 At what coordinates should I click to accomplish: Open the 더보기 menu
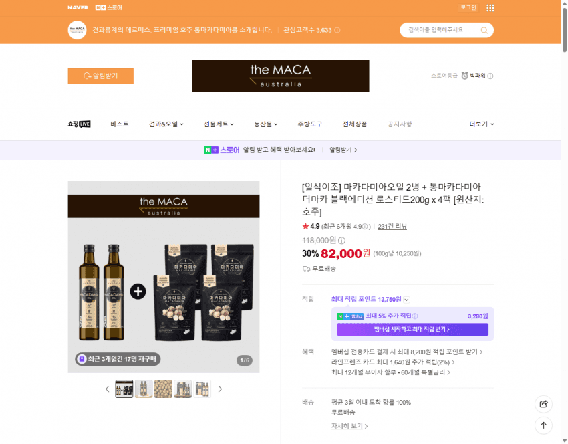click(x=481, y=124)
